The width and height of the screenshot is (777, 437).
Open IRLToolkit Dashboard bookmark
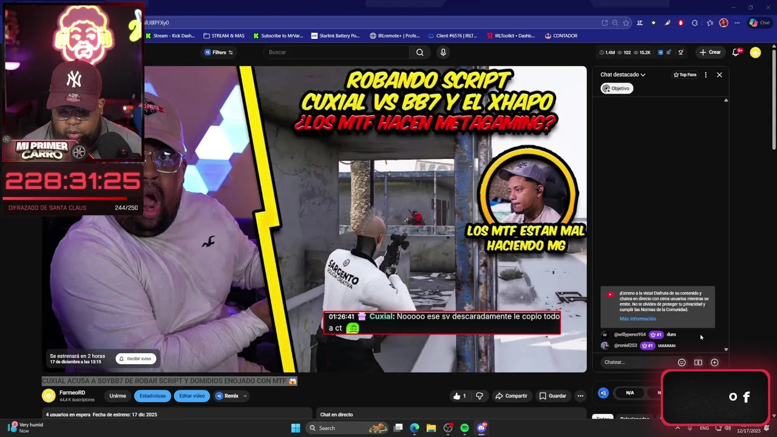tap(511, 36)
